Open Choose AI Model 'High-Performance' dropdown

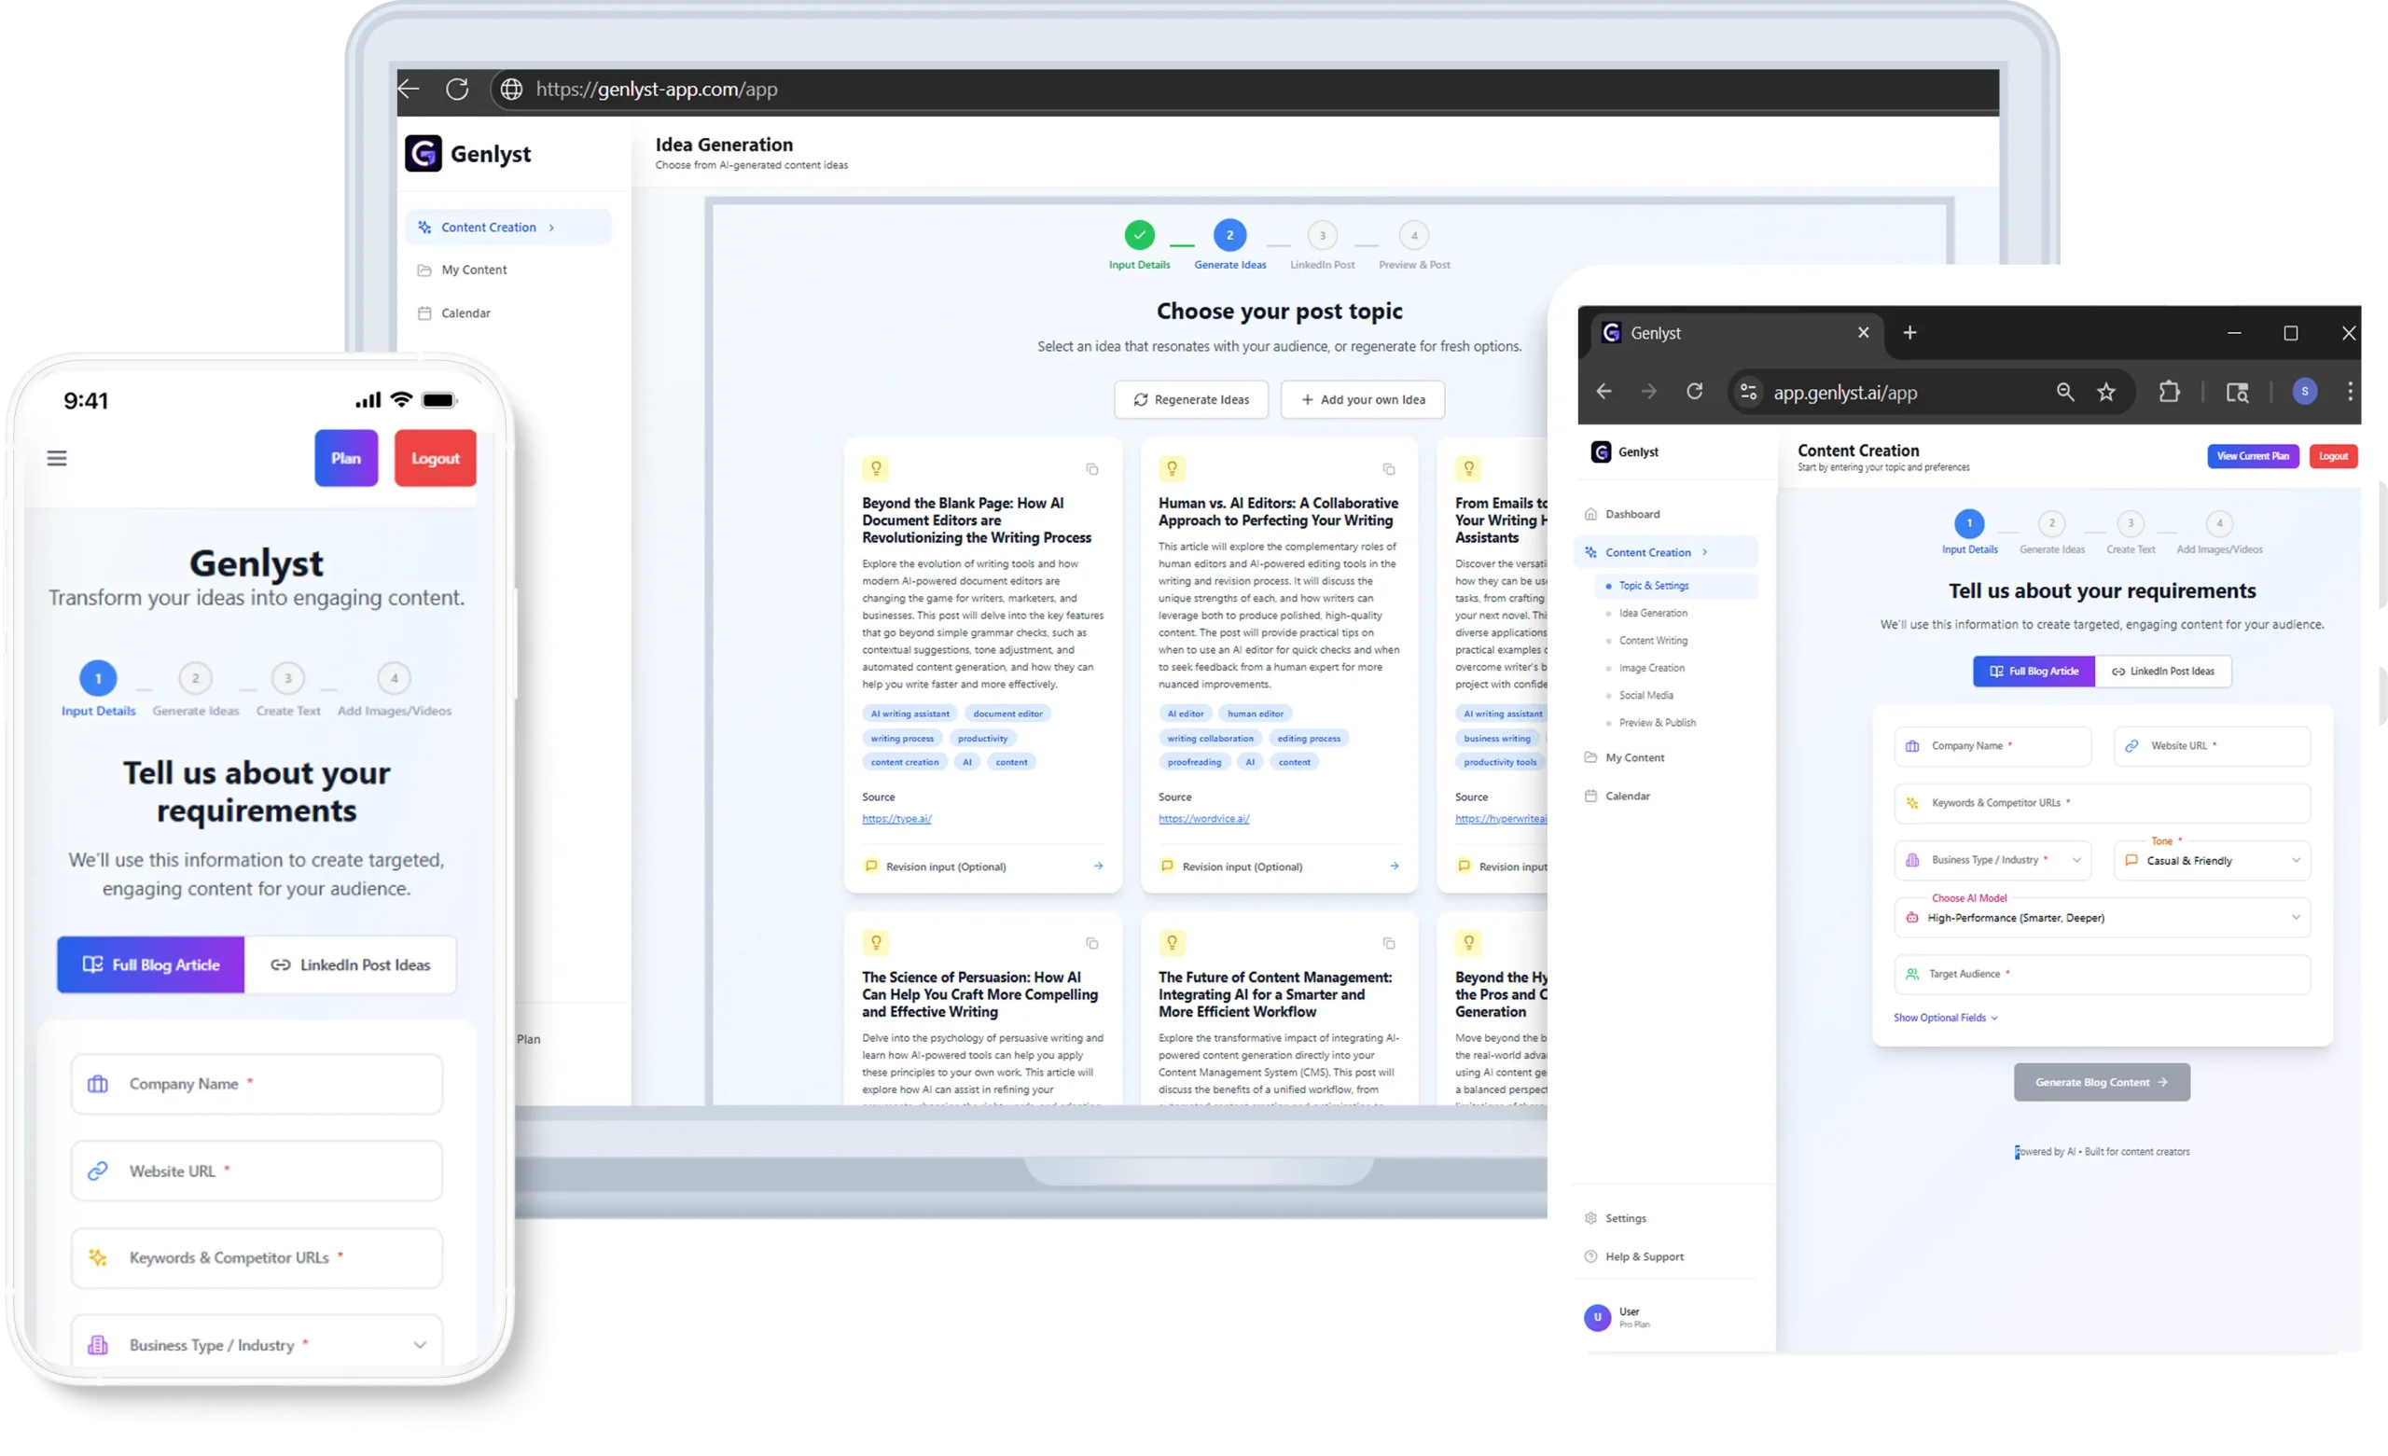[2103, 918]
